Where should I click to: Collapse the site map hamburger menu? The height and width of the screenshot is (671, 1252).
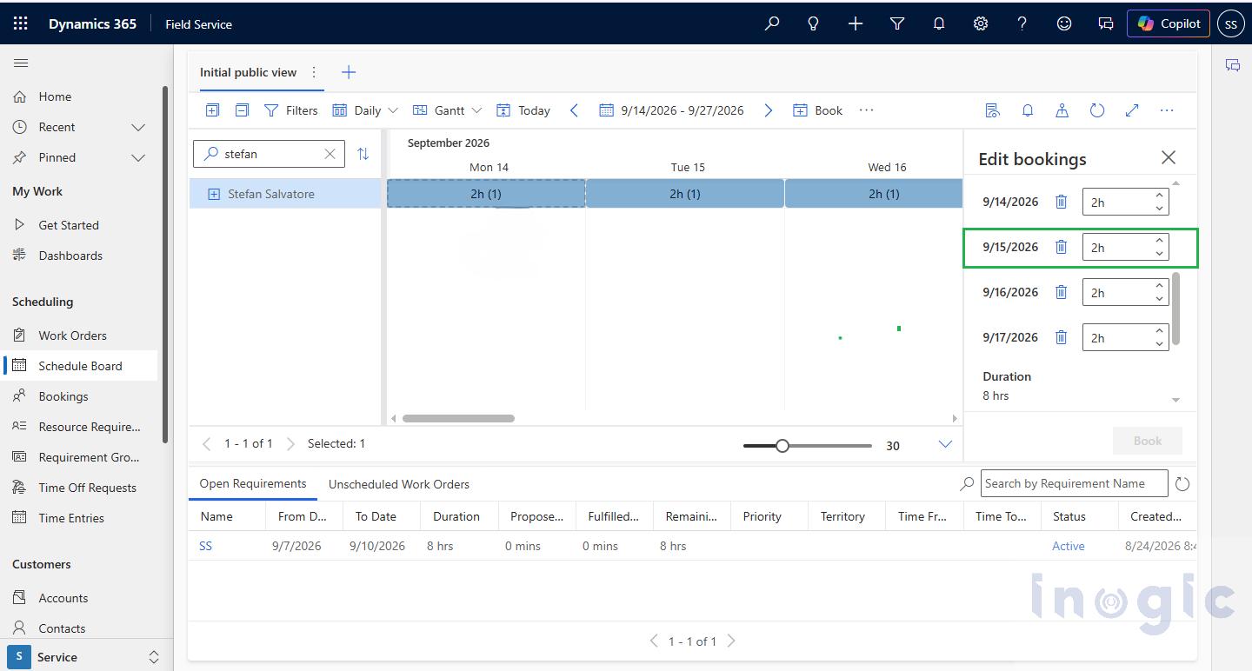point(21,63)
